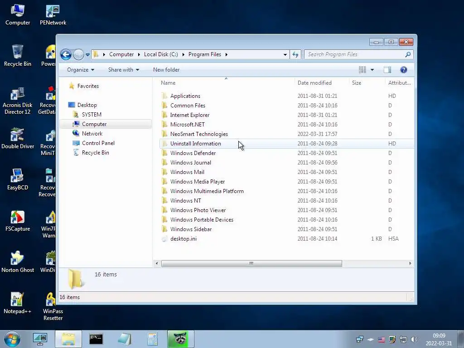Launch WinPass Resetter from the desktop

click(x=53, y=306)
